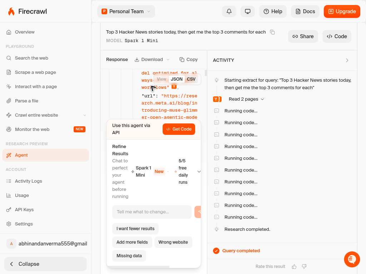Click the Query completed status
Viewport: 366px width, 274px height.
(x=241, y=251)
